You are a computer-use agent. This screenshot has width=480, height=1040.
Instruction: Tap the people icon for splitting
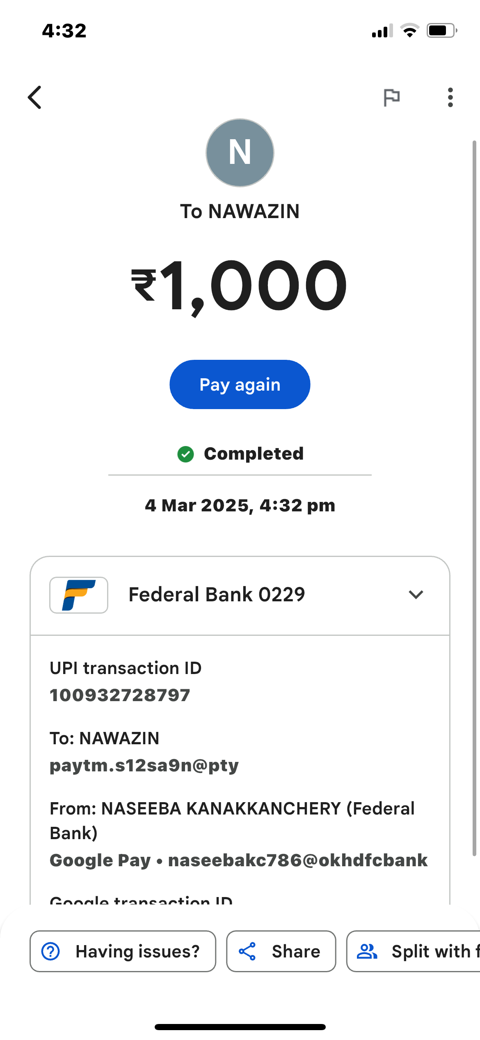[367, 951]
